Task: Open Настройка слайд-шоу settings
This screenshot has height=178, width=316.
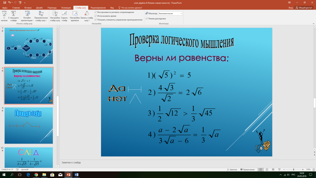Action: pos(55,16)
